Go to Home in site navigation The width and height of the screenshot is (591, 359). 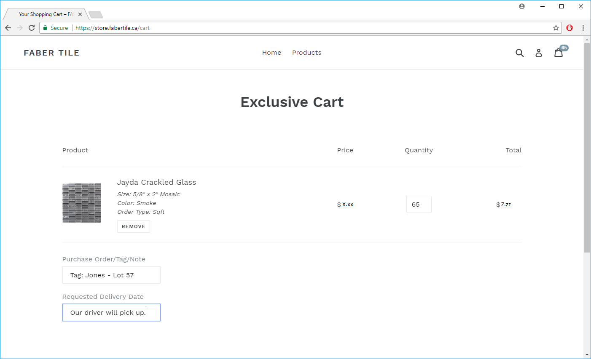(x=271, y=53)
